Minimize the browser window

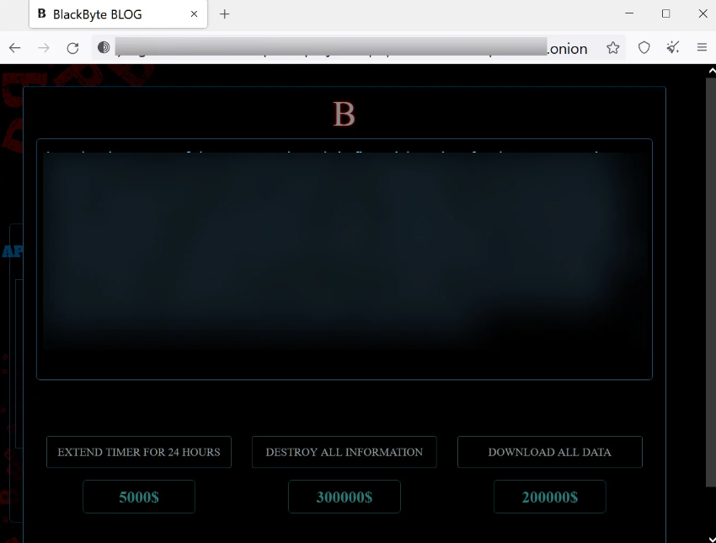coord(629,13)
